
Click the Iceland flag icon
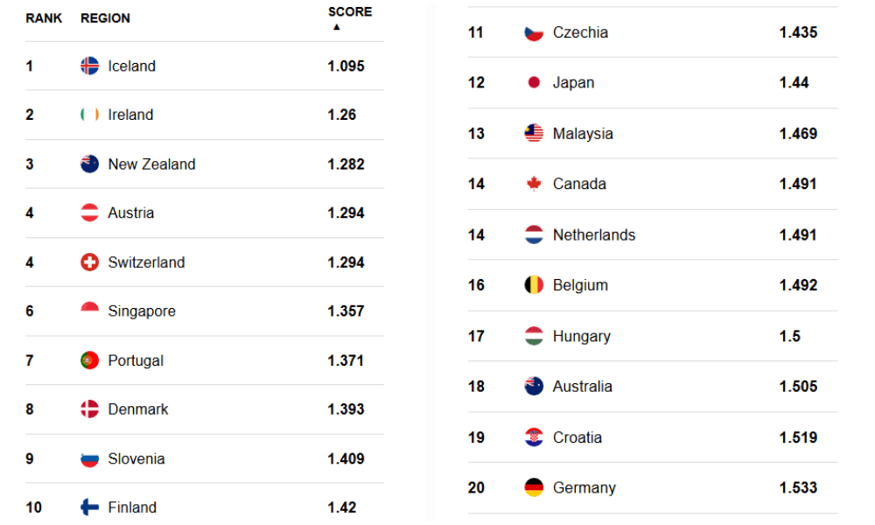tap(89, 66)
